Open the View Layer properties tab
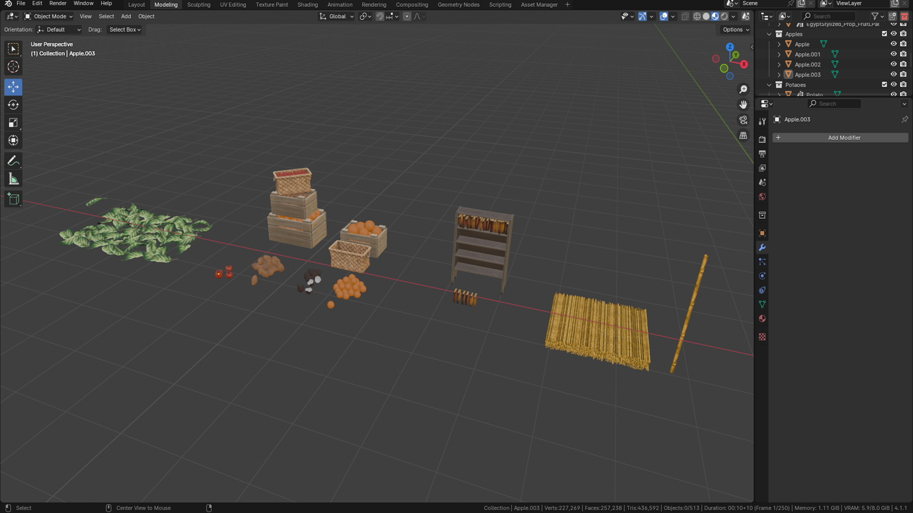 point(762,168)
